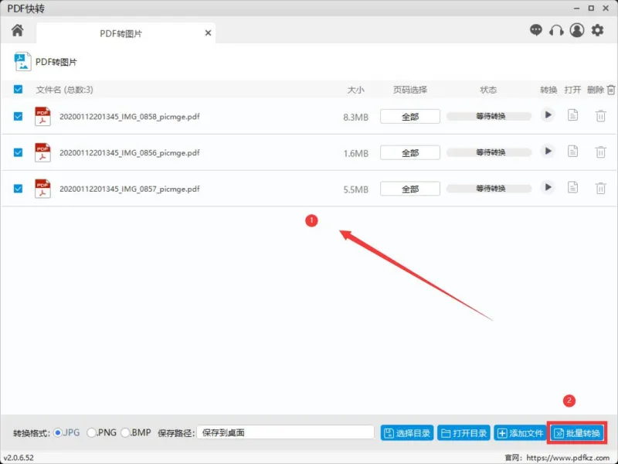
Task: Start converting IMG_0858_picmge.pdf with play icon
Action: point(548,115)
